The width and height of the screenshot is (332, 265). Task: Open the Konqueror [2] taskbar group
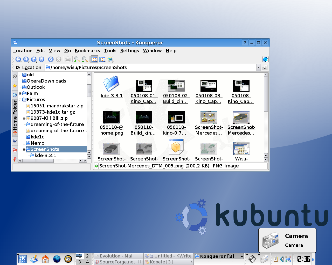[x=219, y=256]
